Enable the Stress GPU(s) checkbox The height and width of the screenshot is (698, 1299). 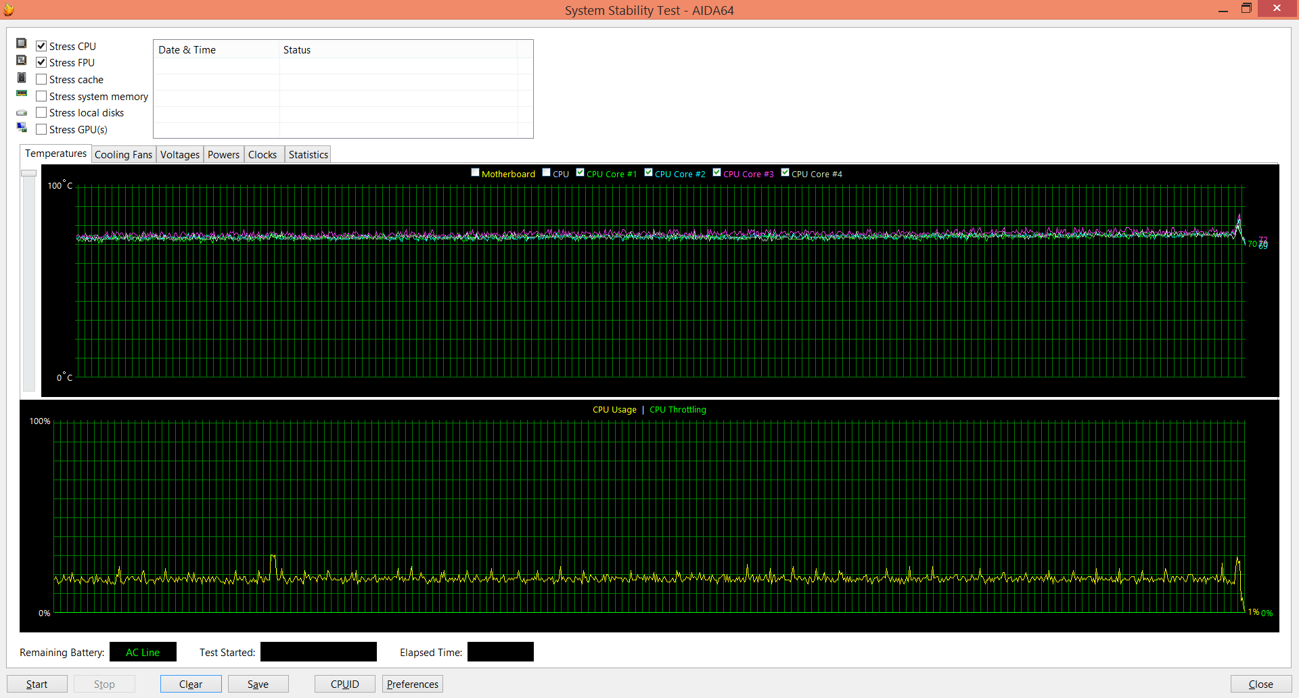[41, 129]
